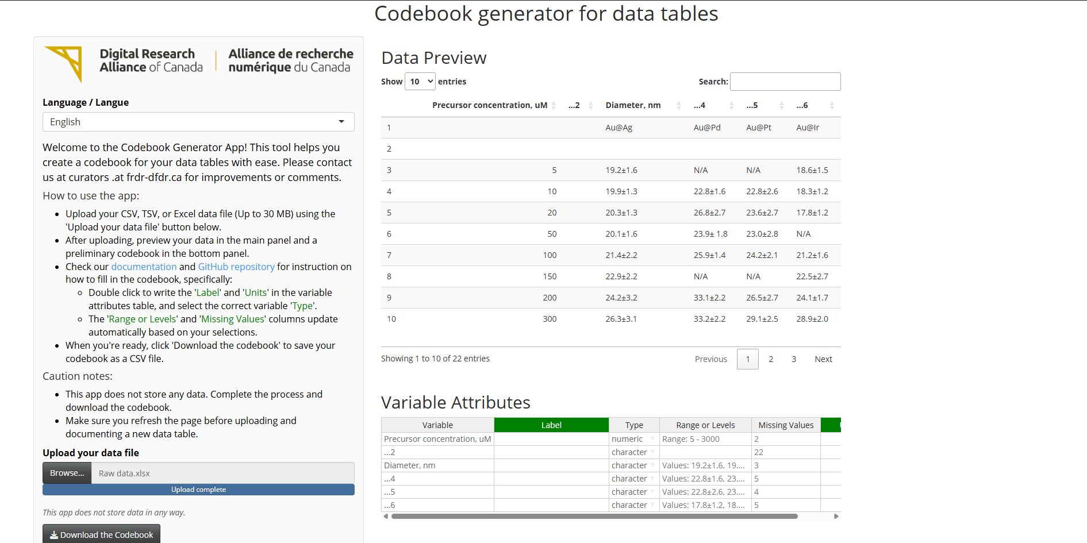1087x543 pixels.
Task: Click the Next pagination button
Action: (x=823, y=359)
